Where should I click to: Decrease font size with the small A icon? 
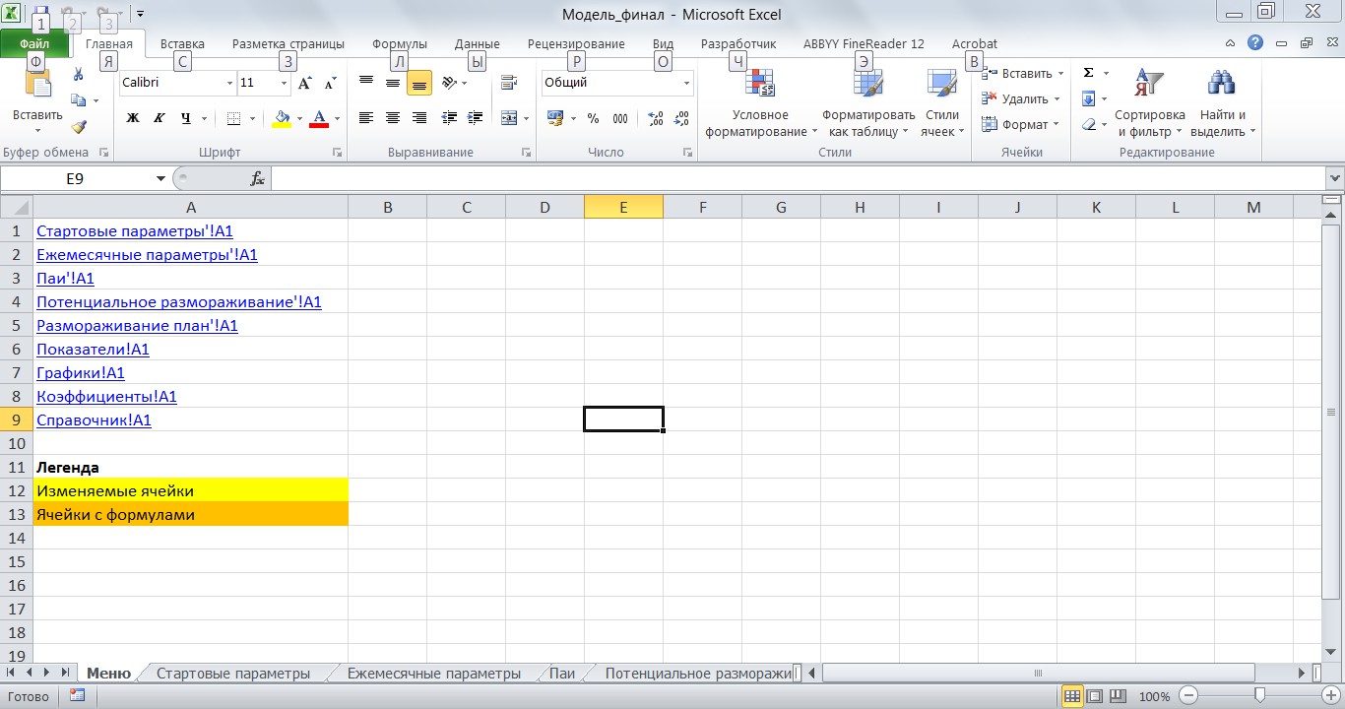tap(330, 84)
